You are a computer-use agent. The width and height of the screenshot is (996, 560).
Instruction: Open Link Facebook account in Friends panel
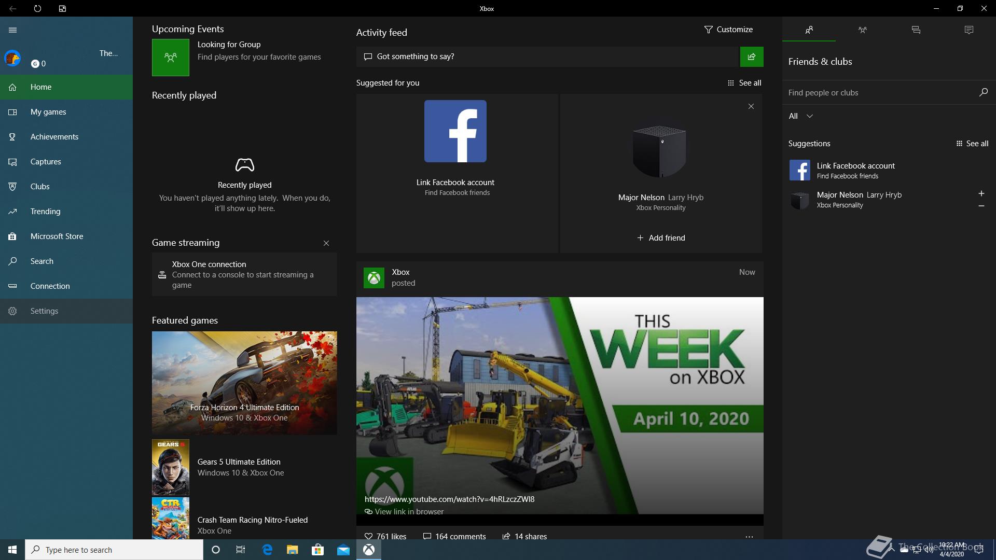click(889, 170)
